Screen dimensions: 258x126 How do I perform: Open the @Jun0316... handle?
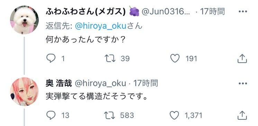click(166, 12)
